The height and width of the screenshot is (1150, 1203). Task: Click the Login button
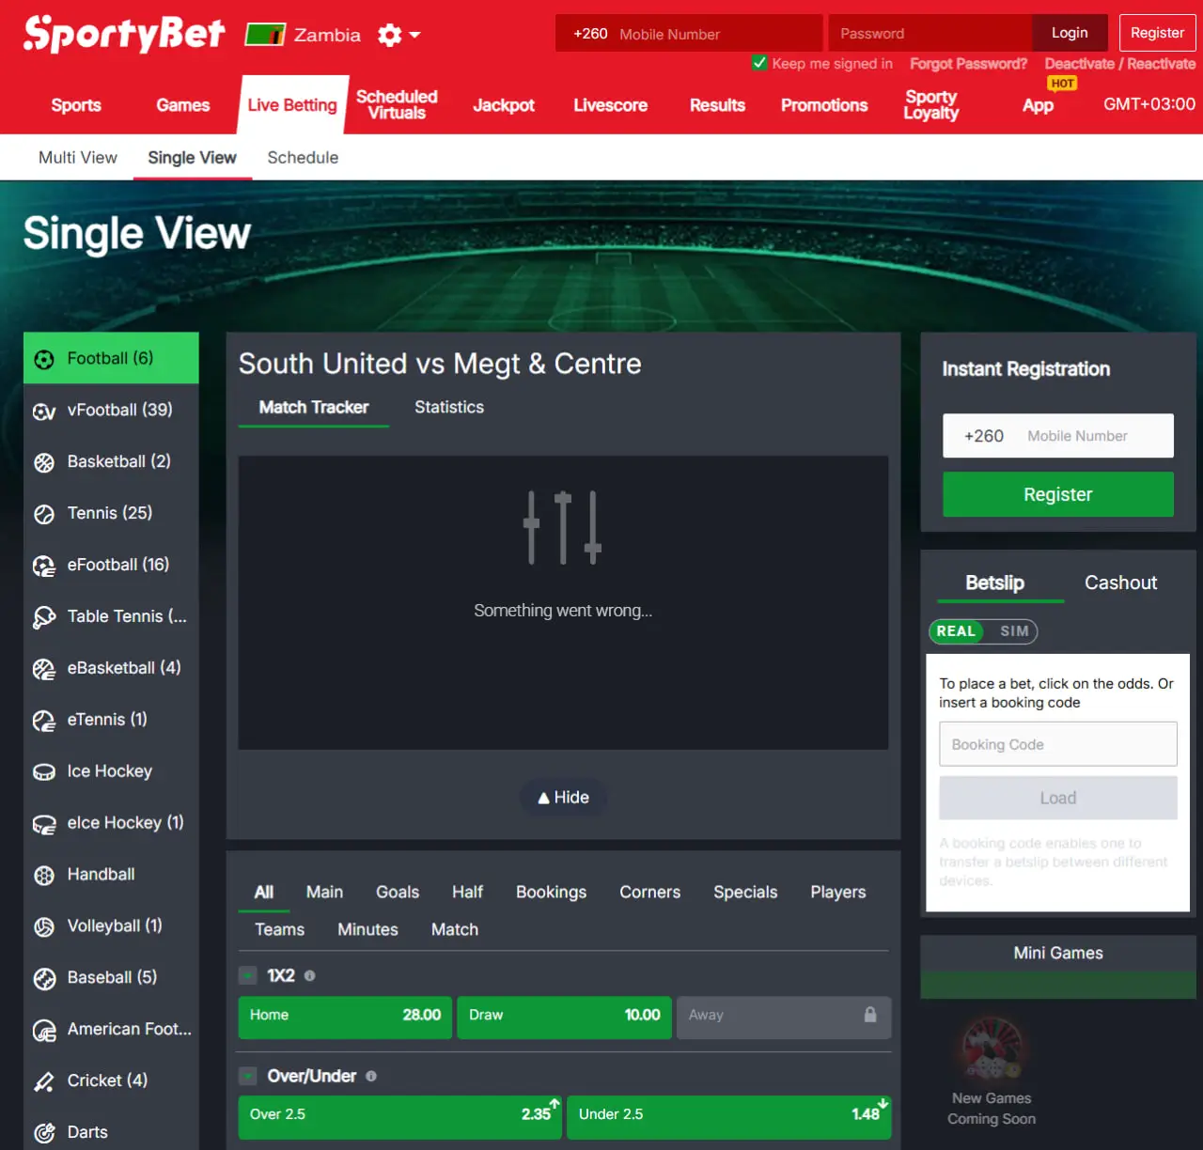click(1070, 33)
